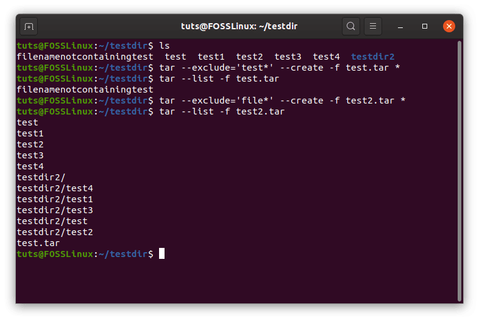Click test3 in the ls output row
The height and width of the screenshot is (321, 479).
tap(288, 57)
